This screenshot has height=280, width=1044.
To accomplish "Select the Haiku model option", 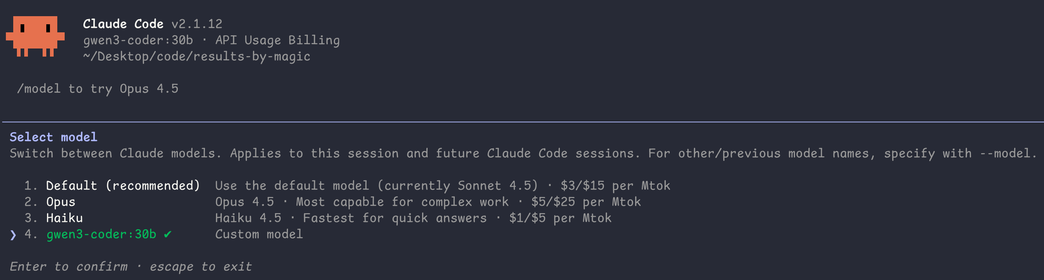I will pos(64,218).
